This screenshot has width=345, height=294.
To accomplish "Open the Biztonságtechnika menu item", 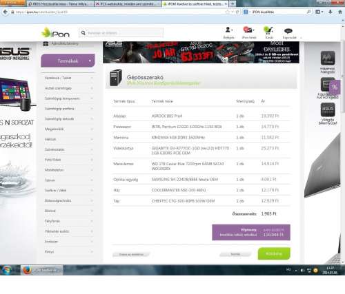I will tap(58, 200).
